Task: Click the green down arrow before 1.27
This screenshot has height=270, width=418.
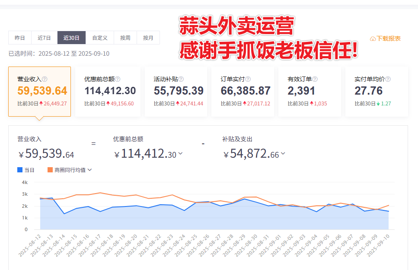Action: [378, 104]
